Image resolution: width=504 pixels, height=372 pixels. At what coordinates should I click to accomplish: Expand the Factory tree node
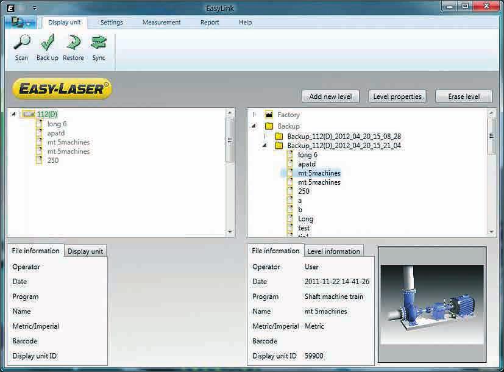254,115
